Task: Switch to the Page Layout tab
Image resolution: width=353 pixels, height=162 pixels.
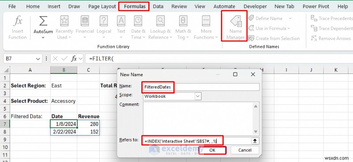Action: 102,7
